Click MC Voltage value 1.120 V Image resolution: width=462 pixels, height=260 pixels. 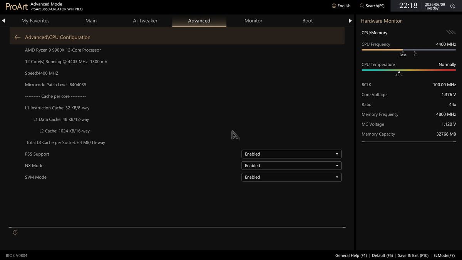click(449, 124)
